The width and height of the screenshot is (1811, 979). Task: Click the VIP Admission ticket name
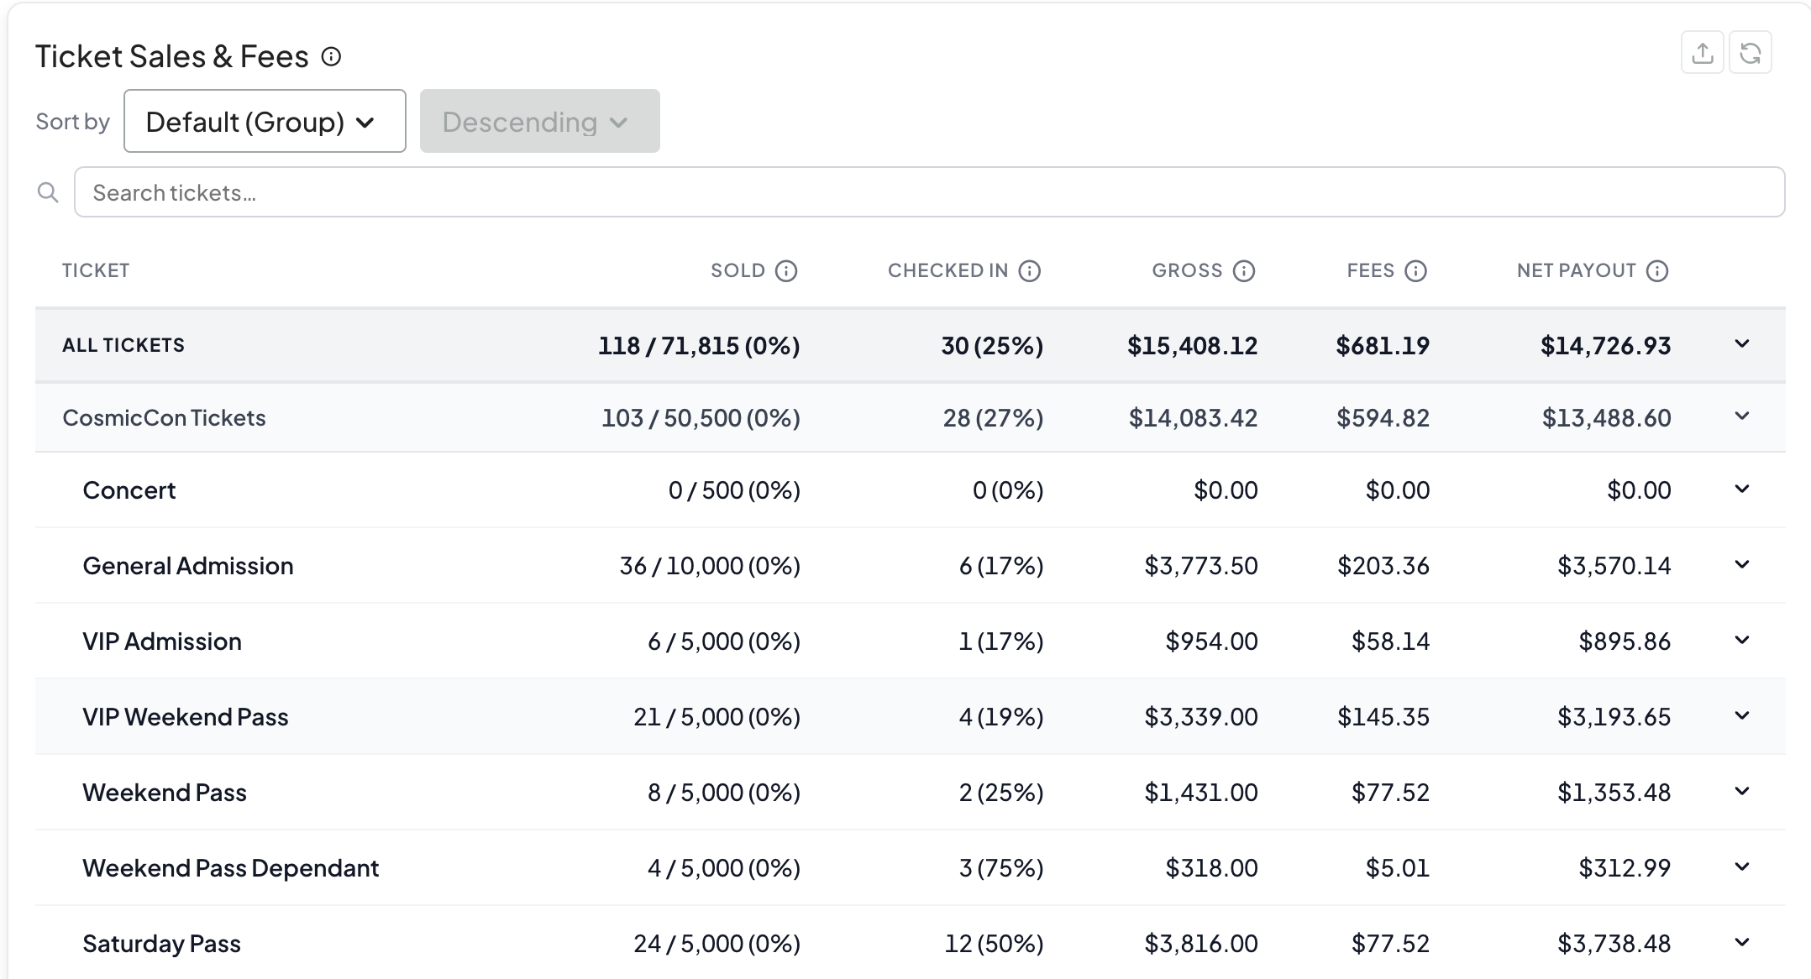[x=162, y=641]
